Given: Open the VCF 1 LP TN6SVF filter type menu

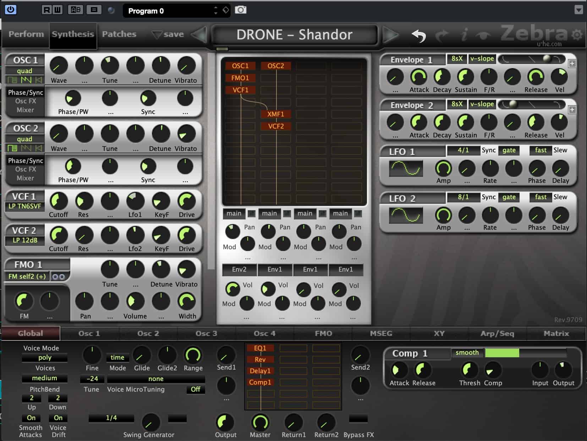Looking at the screenshot, I should click(24, 206).
